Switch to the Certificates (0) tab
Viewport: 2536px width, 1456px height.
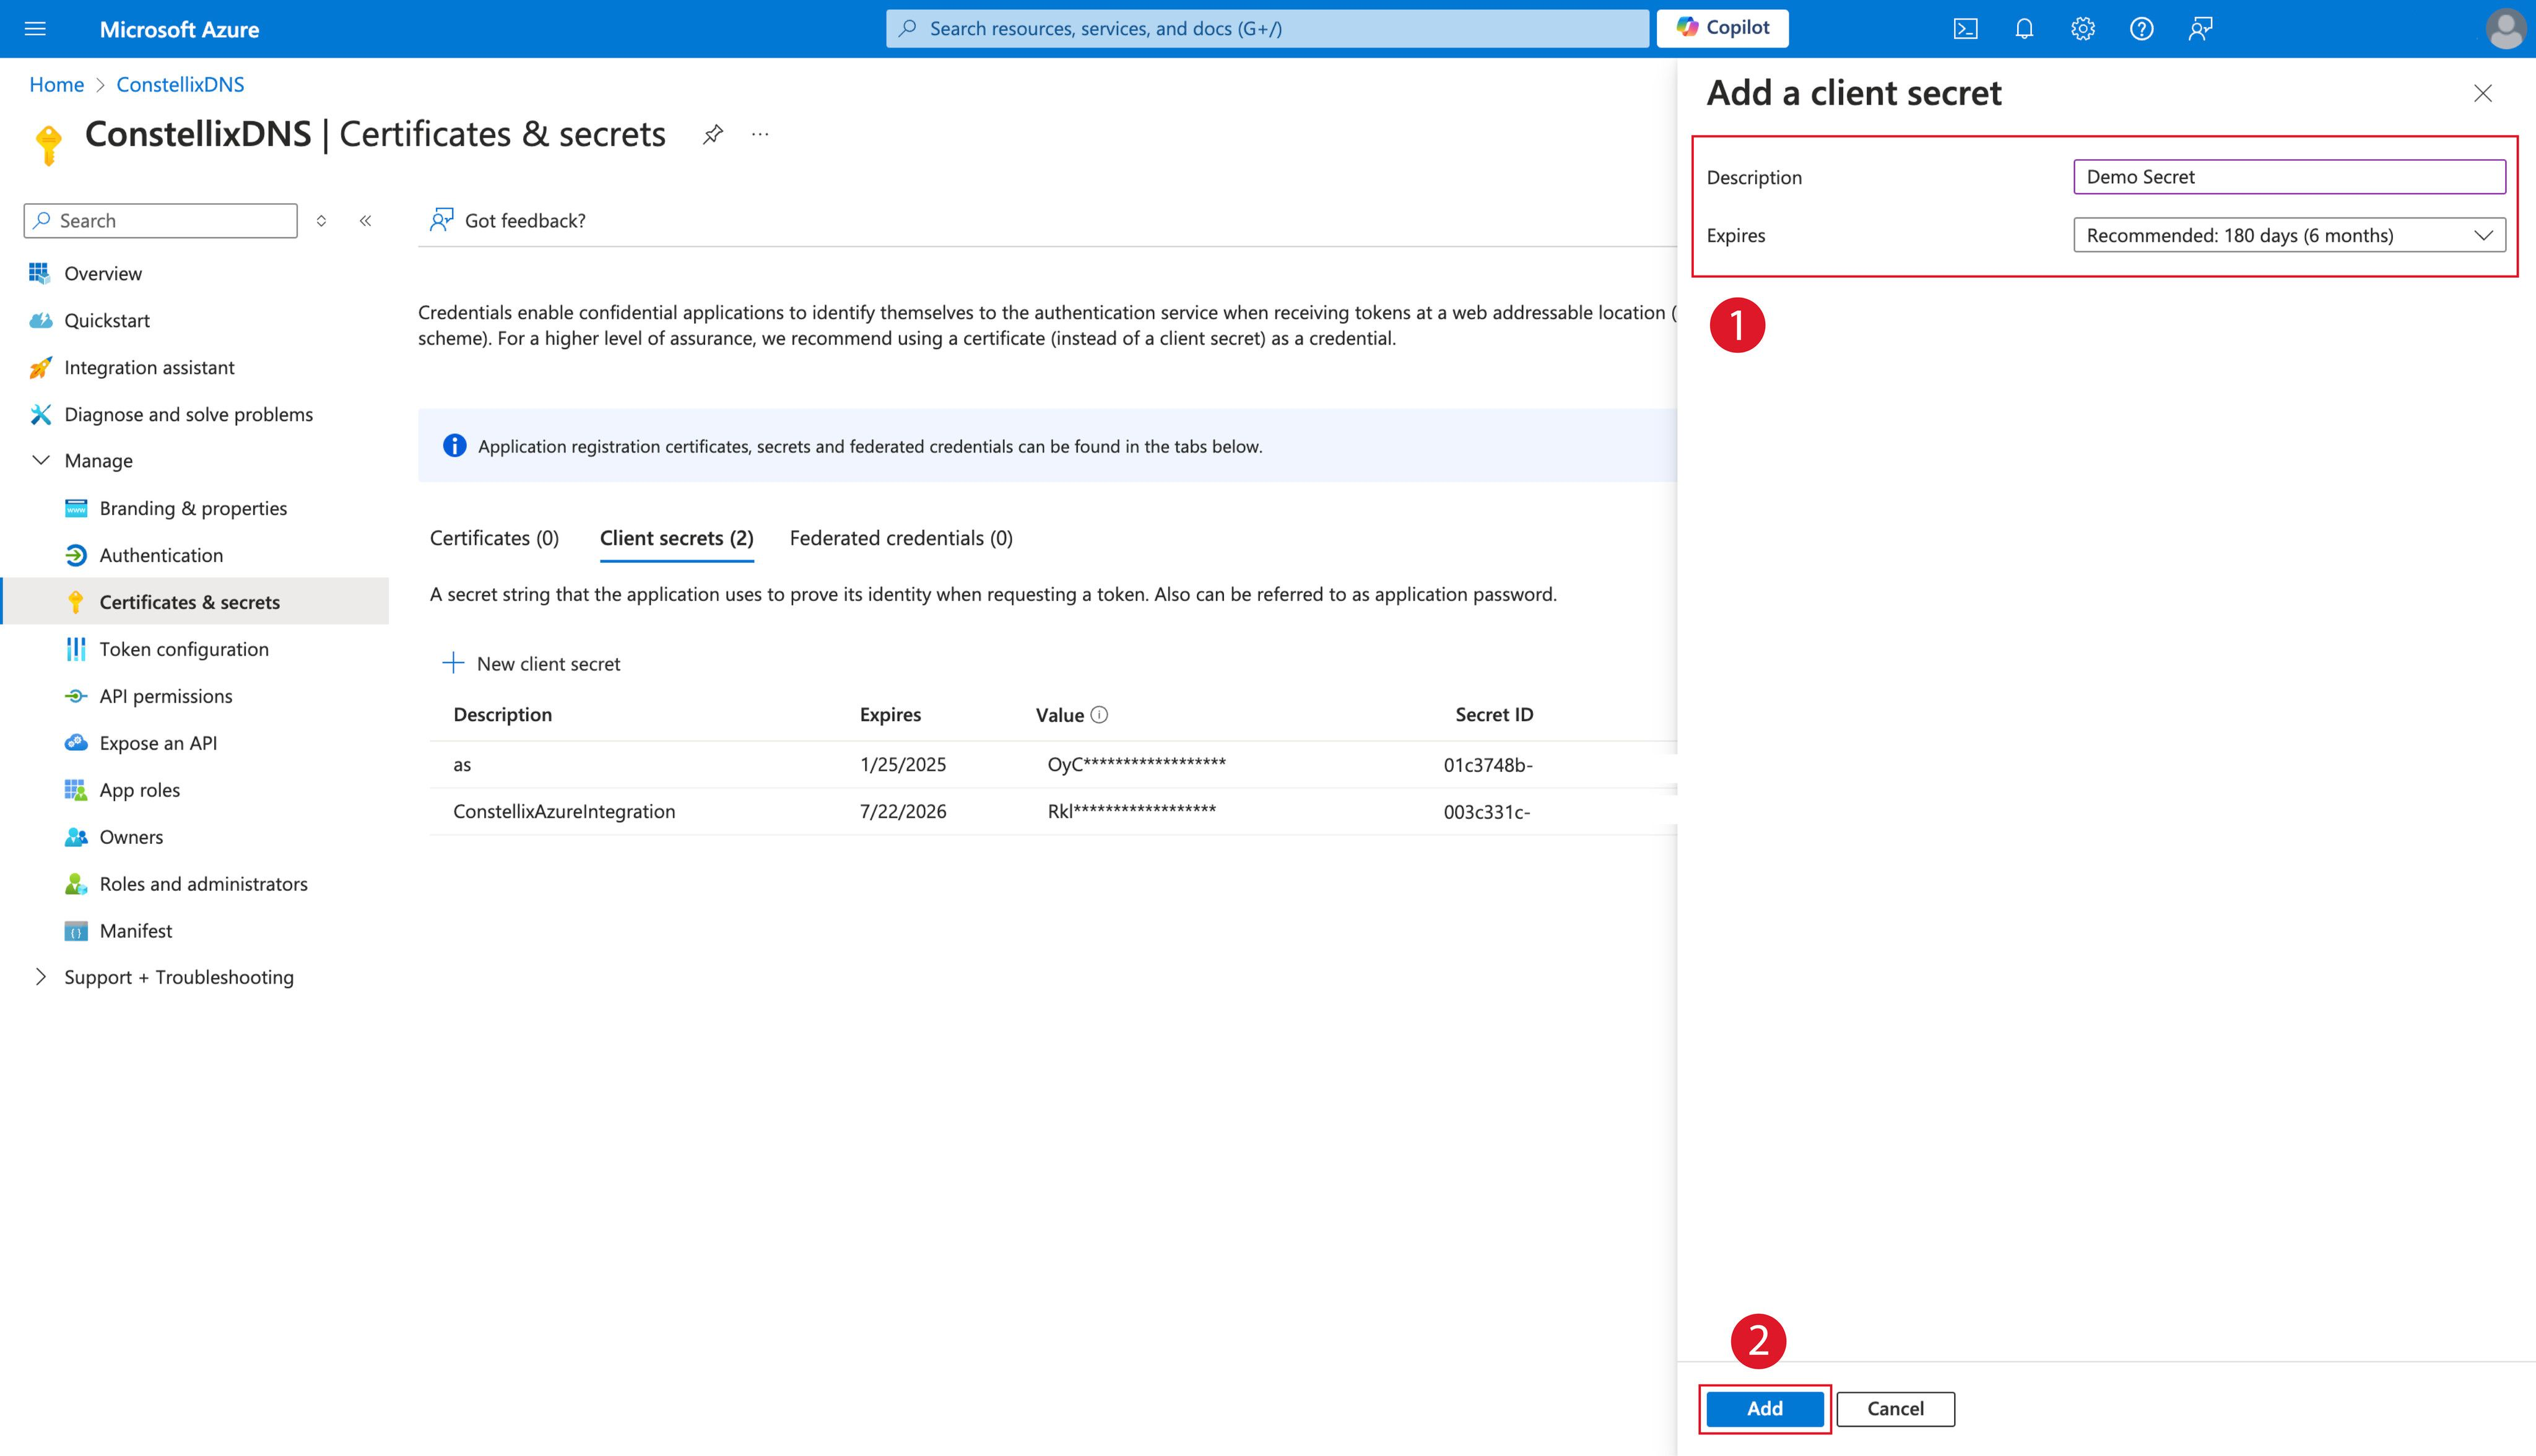(x=494, y=538)
